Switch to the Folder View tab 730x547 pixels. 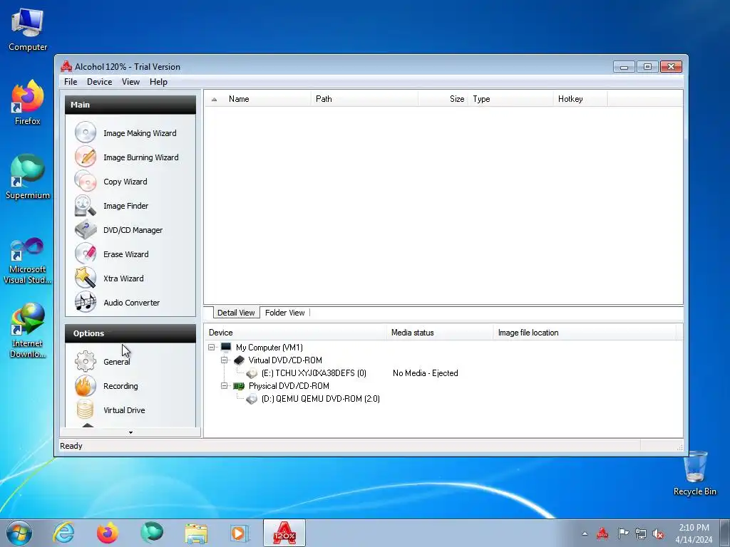[x=285, y=313]
